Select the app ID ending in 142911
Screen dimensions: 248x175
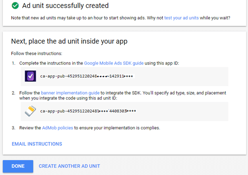(x=87, y=76)
